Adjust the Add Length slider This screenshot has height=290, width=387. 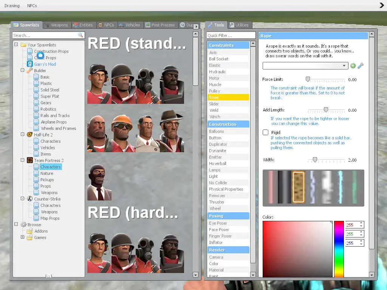click(x=326, y=110)
